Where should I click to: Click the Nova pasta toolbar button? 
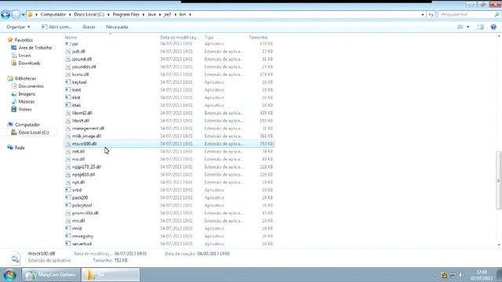pos(117,27)
